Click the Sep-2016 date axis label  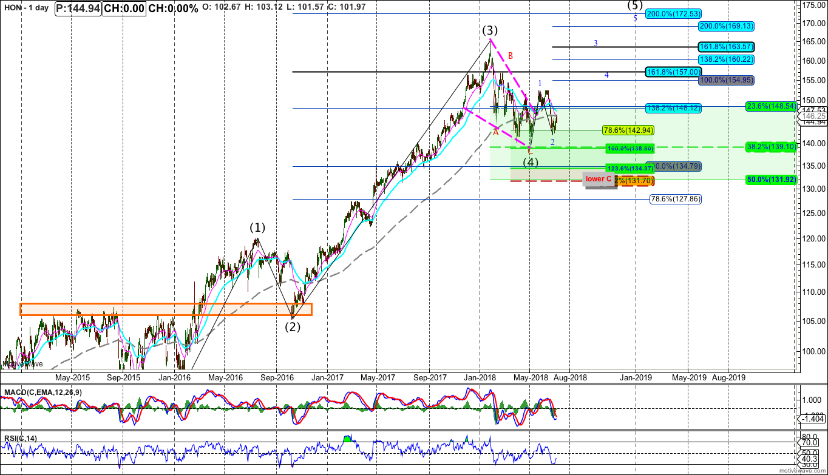[x=276, y=377]
